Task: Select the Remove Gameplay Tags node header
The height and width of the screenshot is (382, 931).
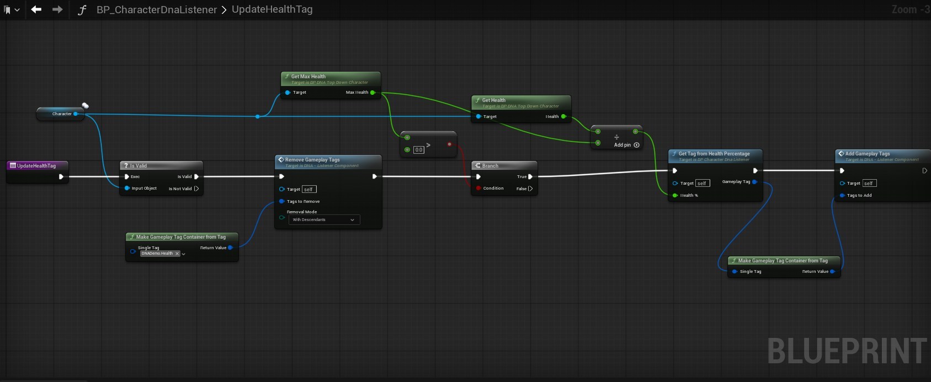Action: 312,160
